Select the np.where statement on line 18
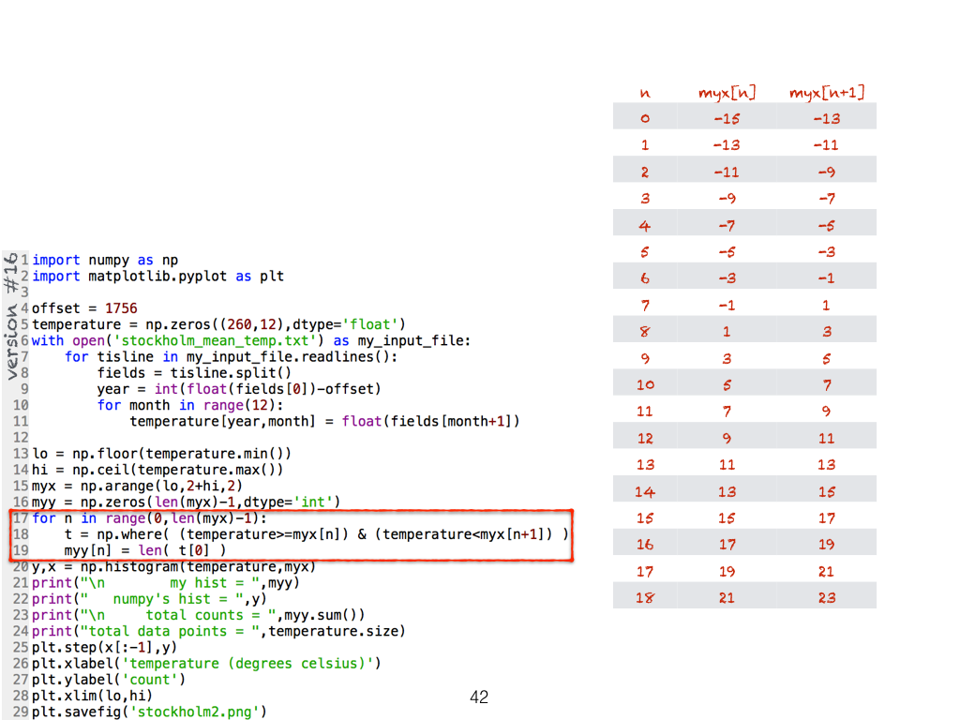This screenshot has height=720, width=960. click(316, 534)
